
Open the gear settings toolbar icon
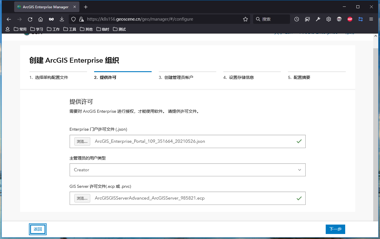[329, 19]
